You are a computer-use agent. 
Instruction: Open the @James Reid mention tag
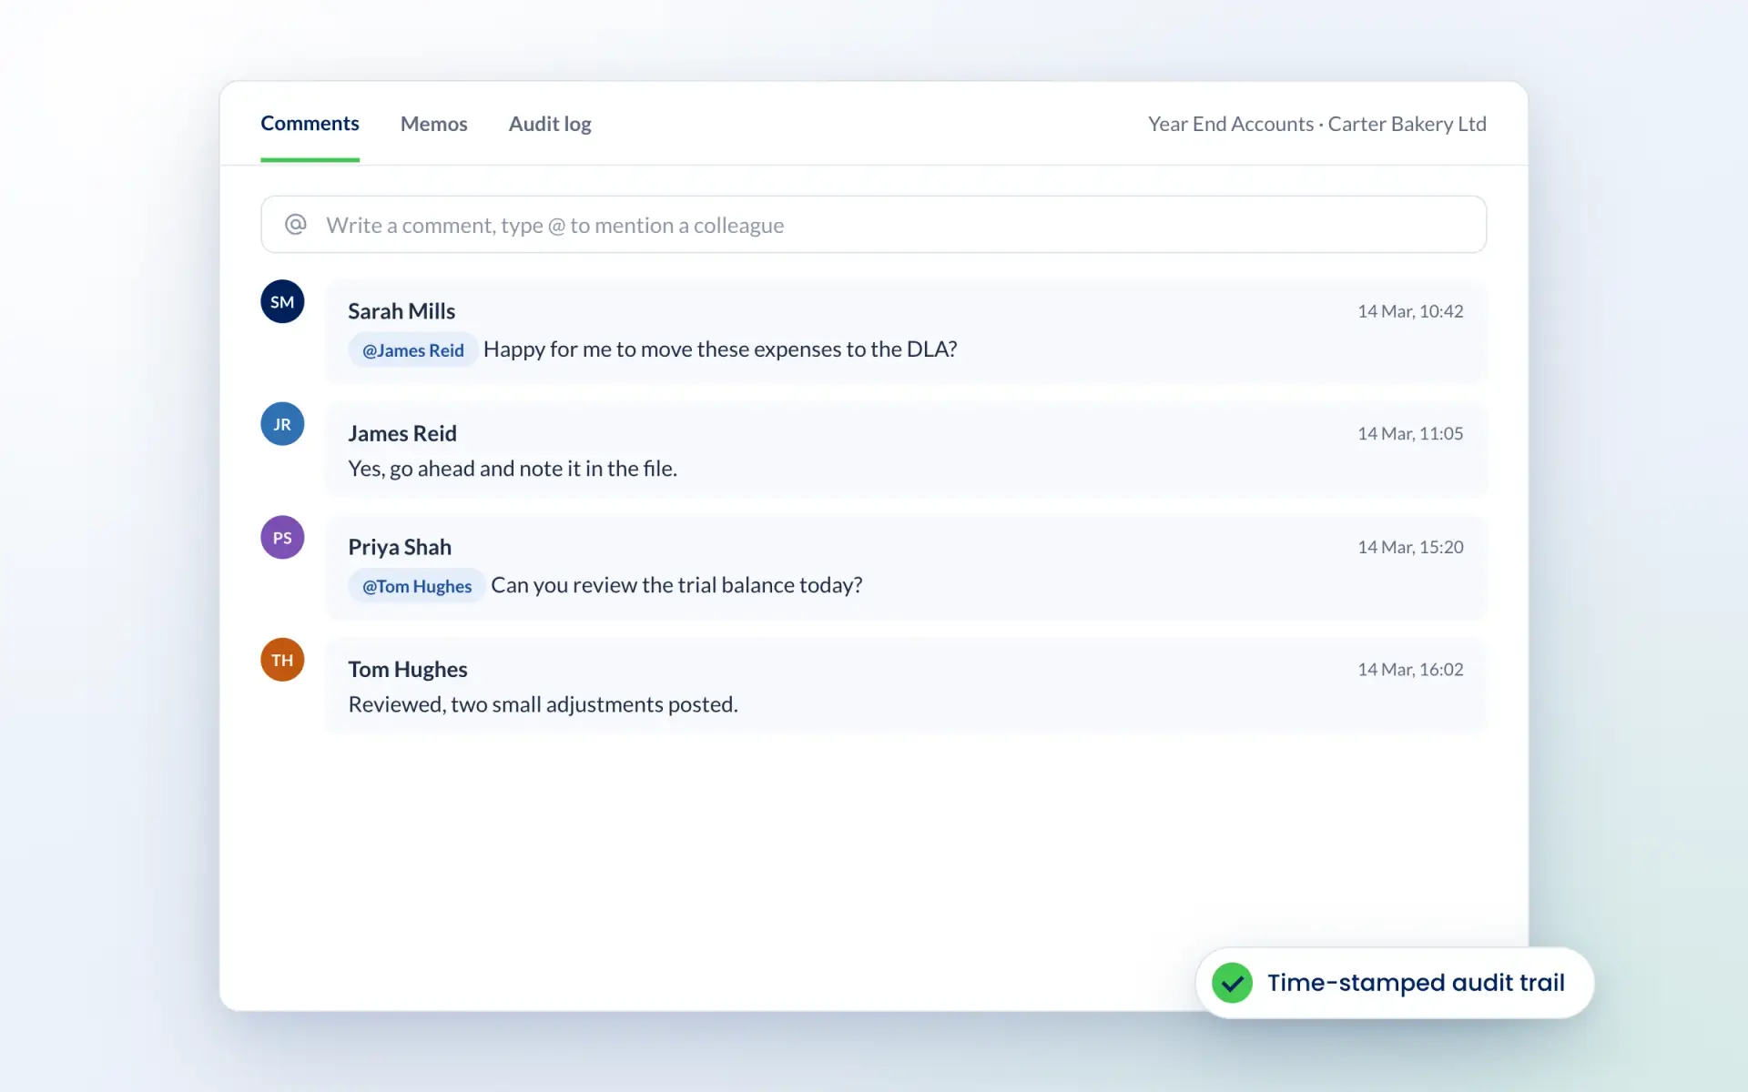[x=413, y=350]
